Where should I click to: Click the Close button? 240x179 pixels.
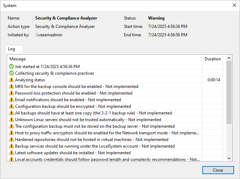point(218,170)
